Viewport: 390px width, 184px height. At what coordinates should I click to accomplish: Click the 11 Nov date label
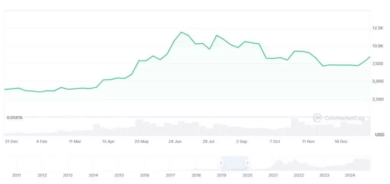(x=308, y=141)
